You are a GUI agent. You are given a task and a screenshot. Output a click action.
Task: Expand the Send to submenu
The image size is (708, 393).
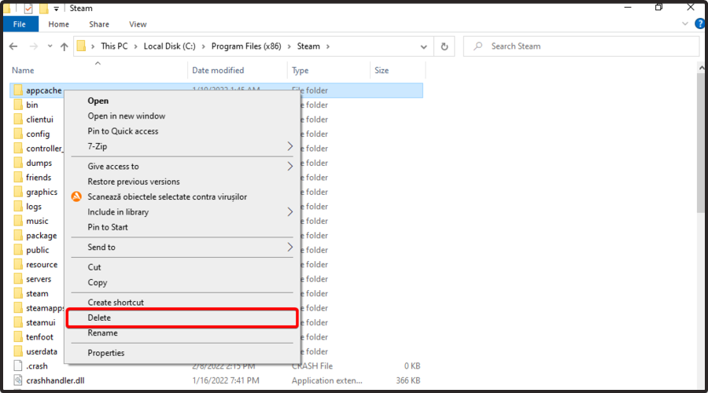(183, 248)
